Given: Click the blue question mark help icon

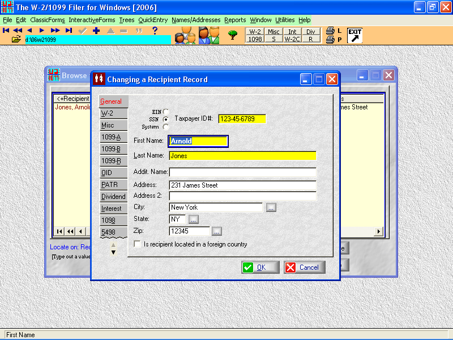Looking at the screenshot, I should tap(155, 31).
